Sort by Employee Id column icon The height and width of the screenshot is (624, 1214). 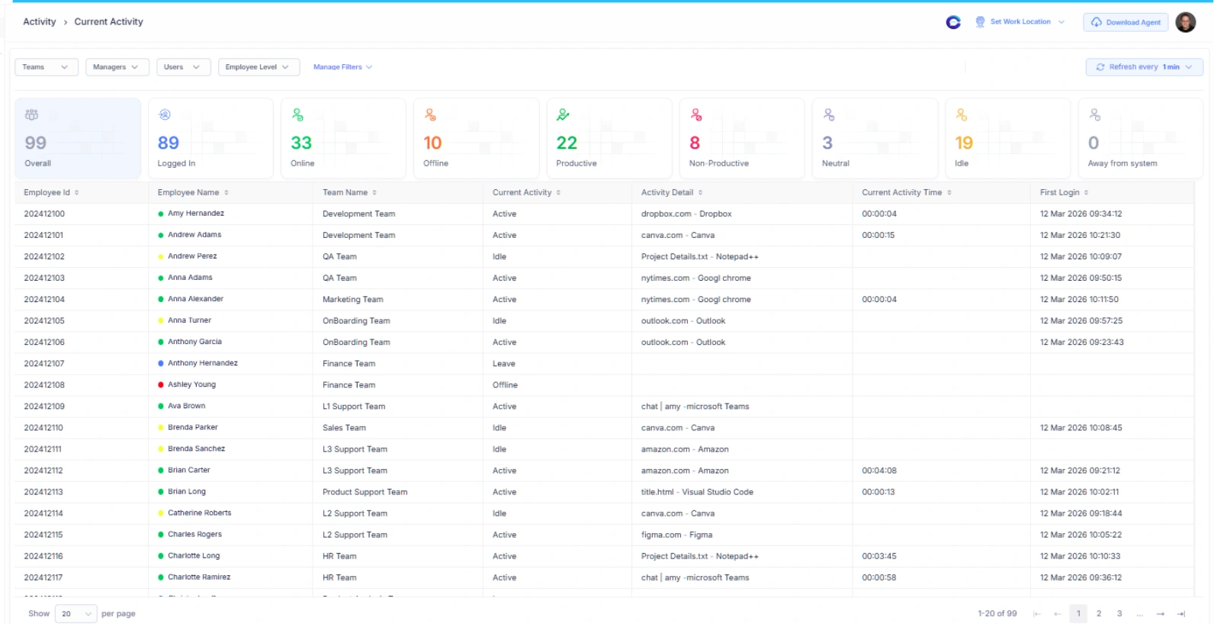[77, 193]
